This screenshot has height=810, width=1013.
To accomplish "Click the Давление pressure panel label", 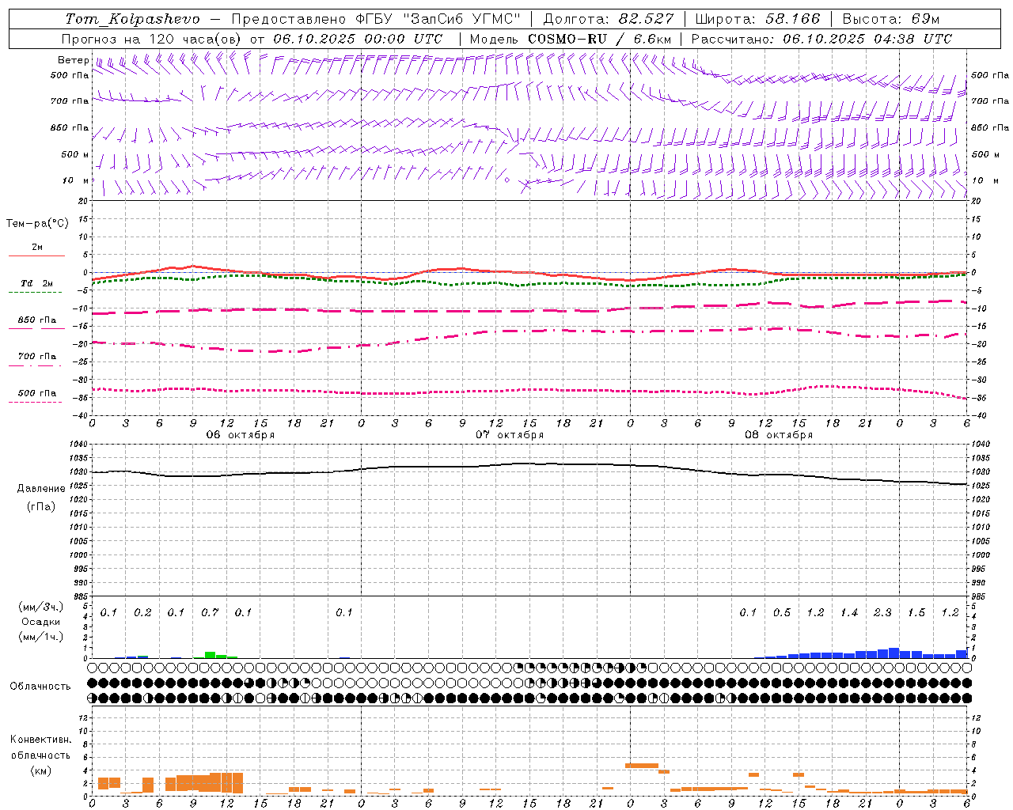I will pos(41,489).
